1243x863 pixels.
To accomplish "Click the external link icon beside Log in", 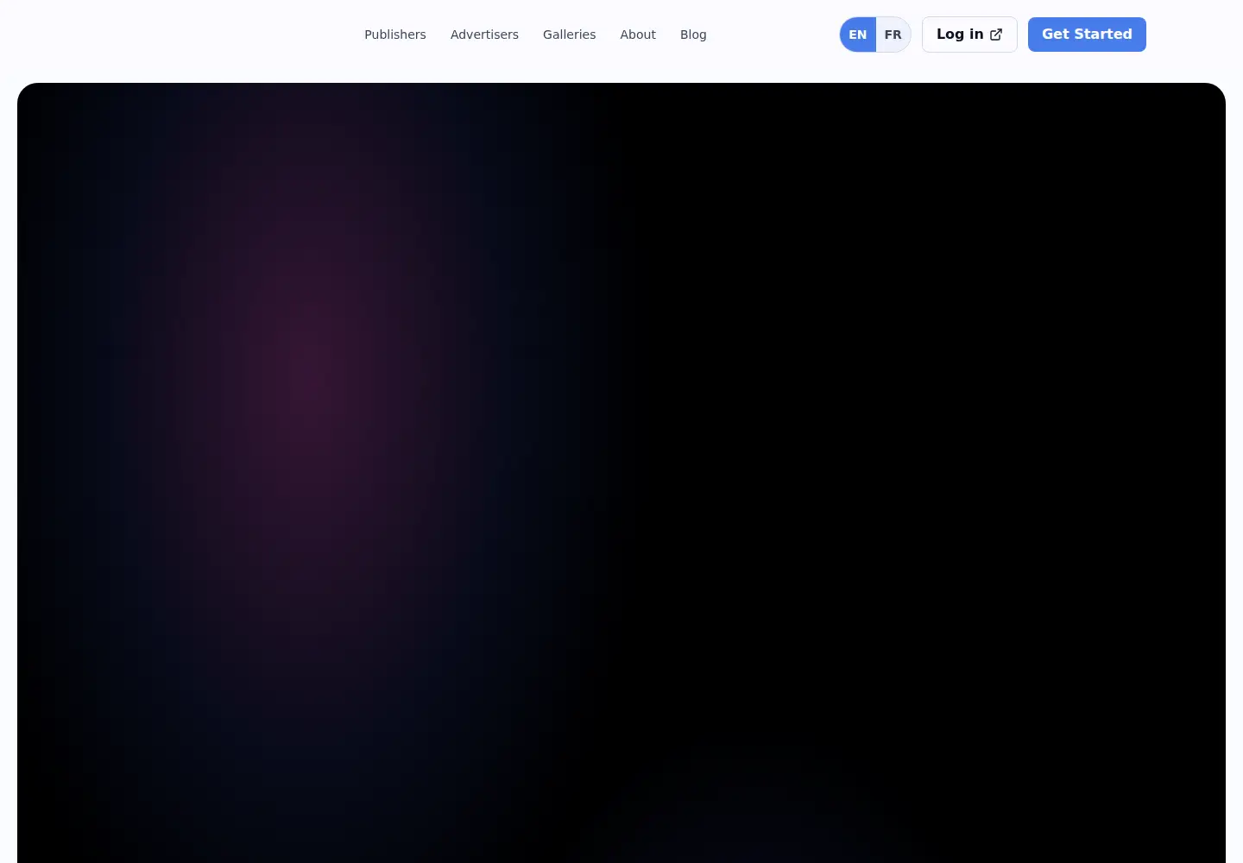I will click(996, 35).
